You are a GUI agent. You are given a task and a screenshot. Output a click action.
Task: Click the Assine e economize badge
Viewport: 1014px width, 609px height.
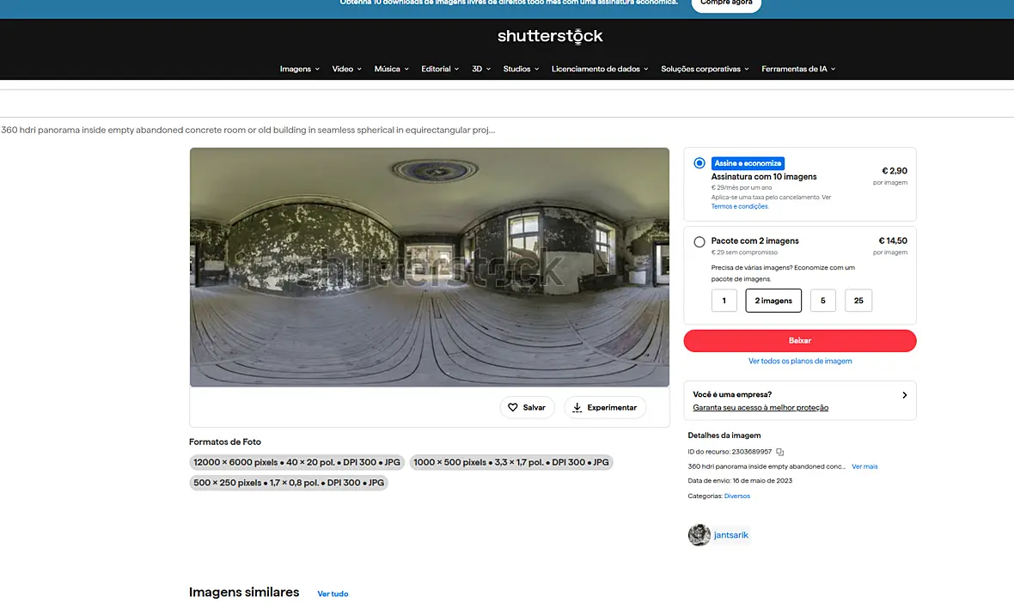(x=748, y=163)
